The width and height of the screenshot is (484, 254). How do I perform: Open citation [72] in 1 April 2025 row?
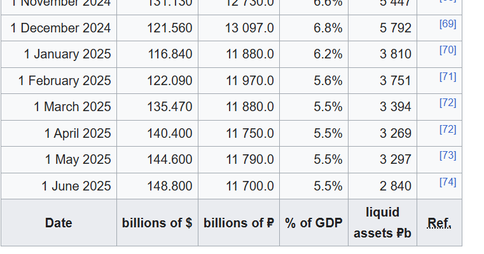pos(448,129)
